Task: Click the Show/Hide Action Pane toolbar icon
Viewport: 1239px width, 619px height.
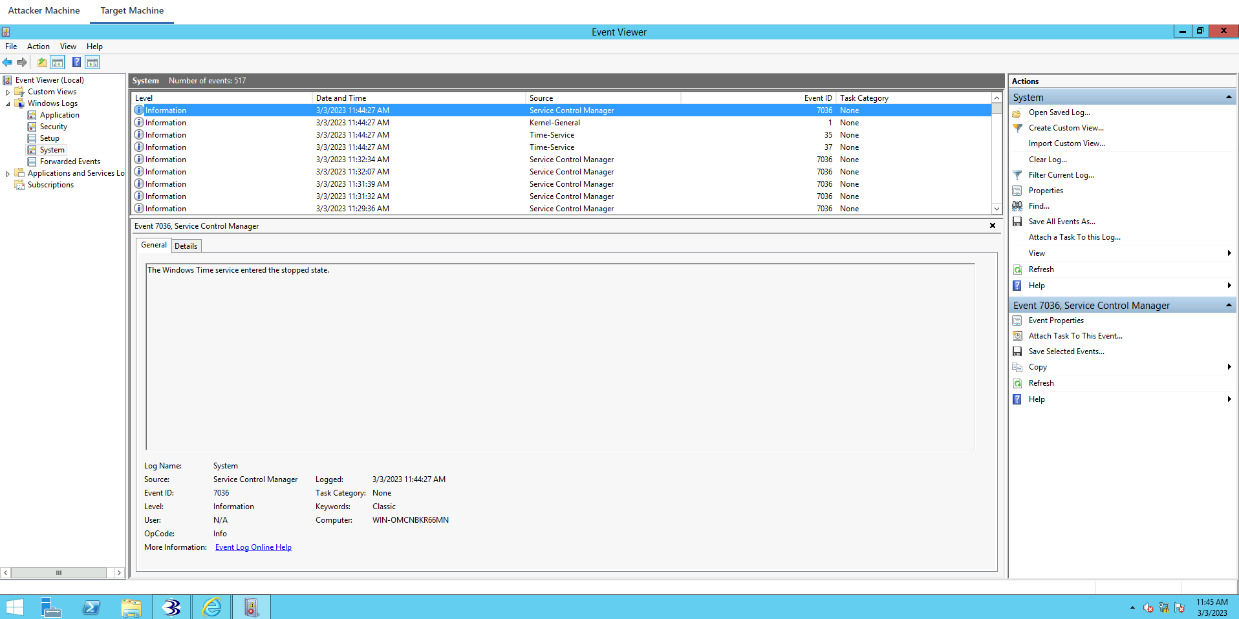Action: tap(92, 63)
